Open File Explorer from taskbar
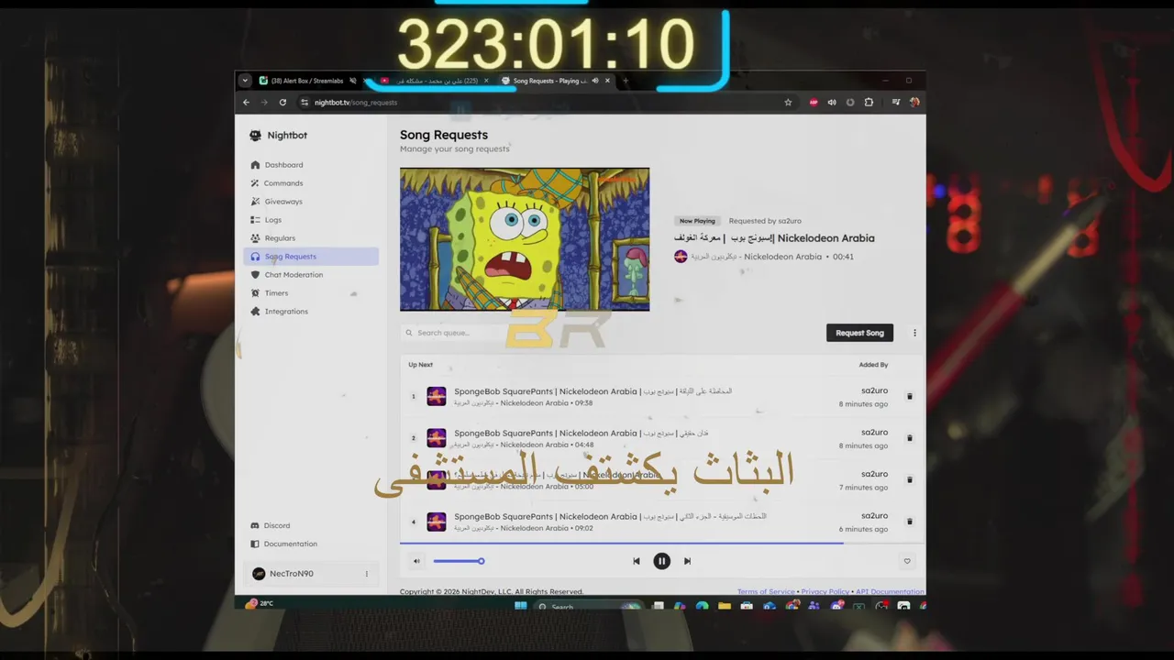1174x660 pixels. 725,606
